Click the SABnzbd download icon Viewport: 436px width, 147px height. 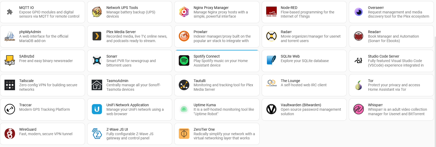[x=10, y=61]
